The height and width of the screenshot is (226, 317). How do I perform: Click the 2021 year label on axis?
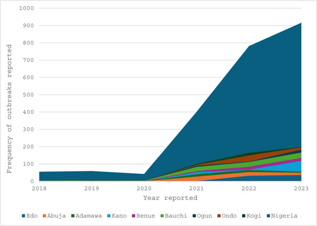pos(196,189)
